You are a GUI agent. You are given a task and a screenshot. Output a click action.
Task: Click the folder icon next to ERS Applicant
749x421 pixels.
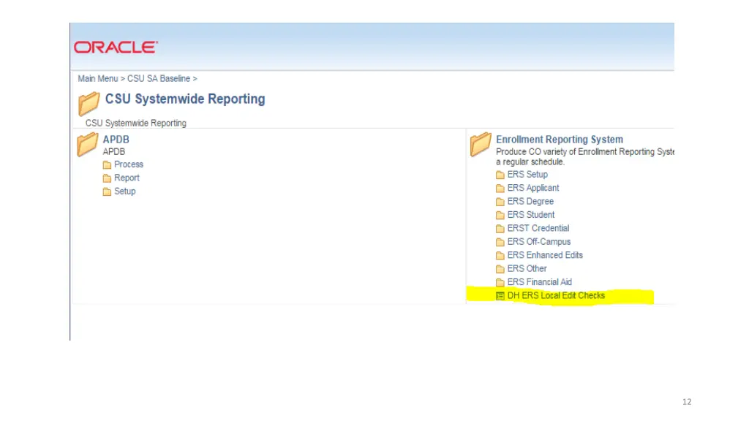point(500,188)
